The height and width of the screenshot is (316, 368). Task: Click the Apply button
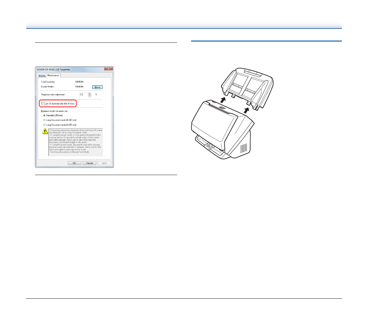pyautogui.click(x=104, y=163)
